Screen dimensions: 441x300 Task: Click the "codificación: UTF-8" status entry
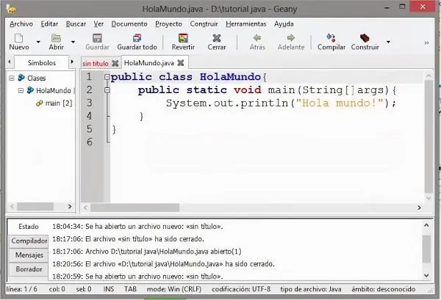click(241, 289)
